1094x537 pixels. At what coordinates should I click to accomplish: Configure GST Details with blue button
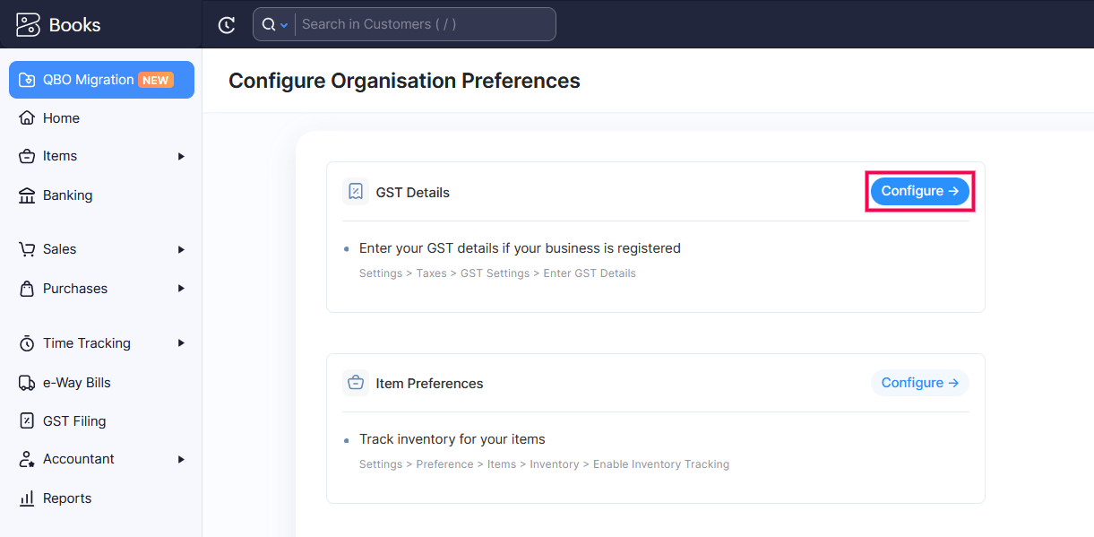[x=919, y=191]
